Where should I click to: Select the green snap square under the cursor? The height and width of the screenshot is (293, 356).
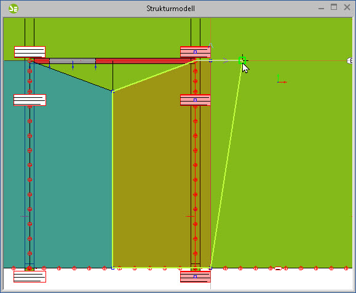[x=242, y=60]
